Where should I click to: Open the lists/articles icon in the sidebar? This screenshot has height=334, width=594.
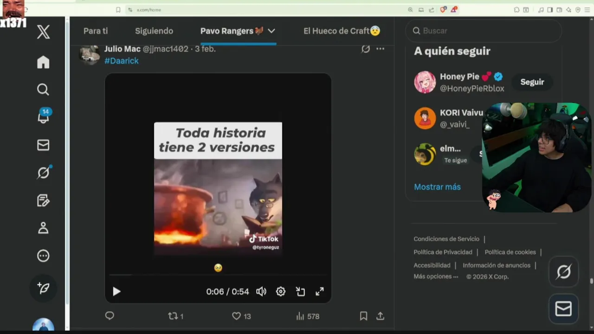(43, 200)
